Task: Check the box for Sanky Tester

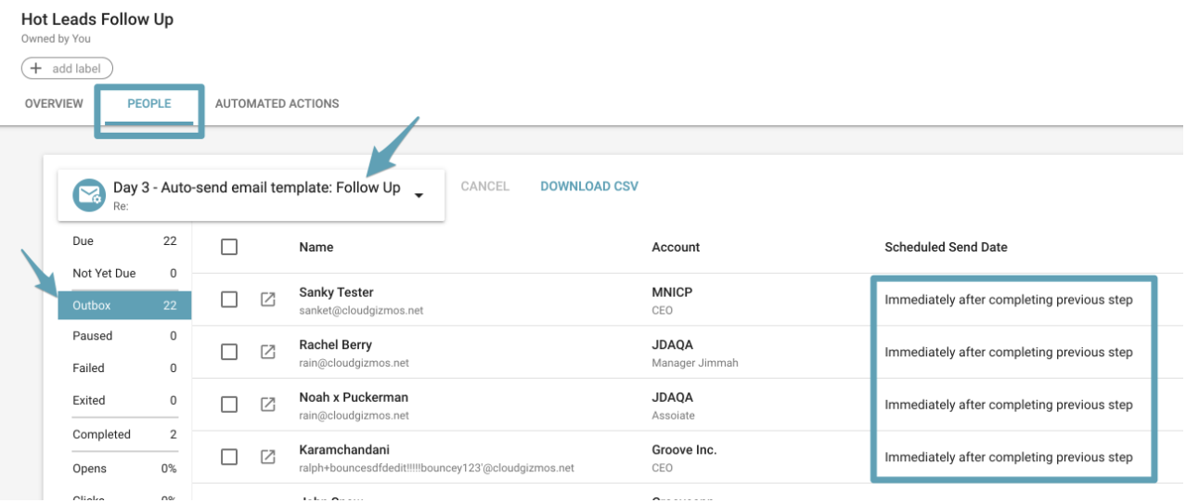Action: [229, 300]
